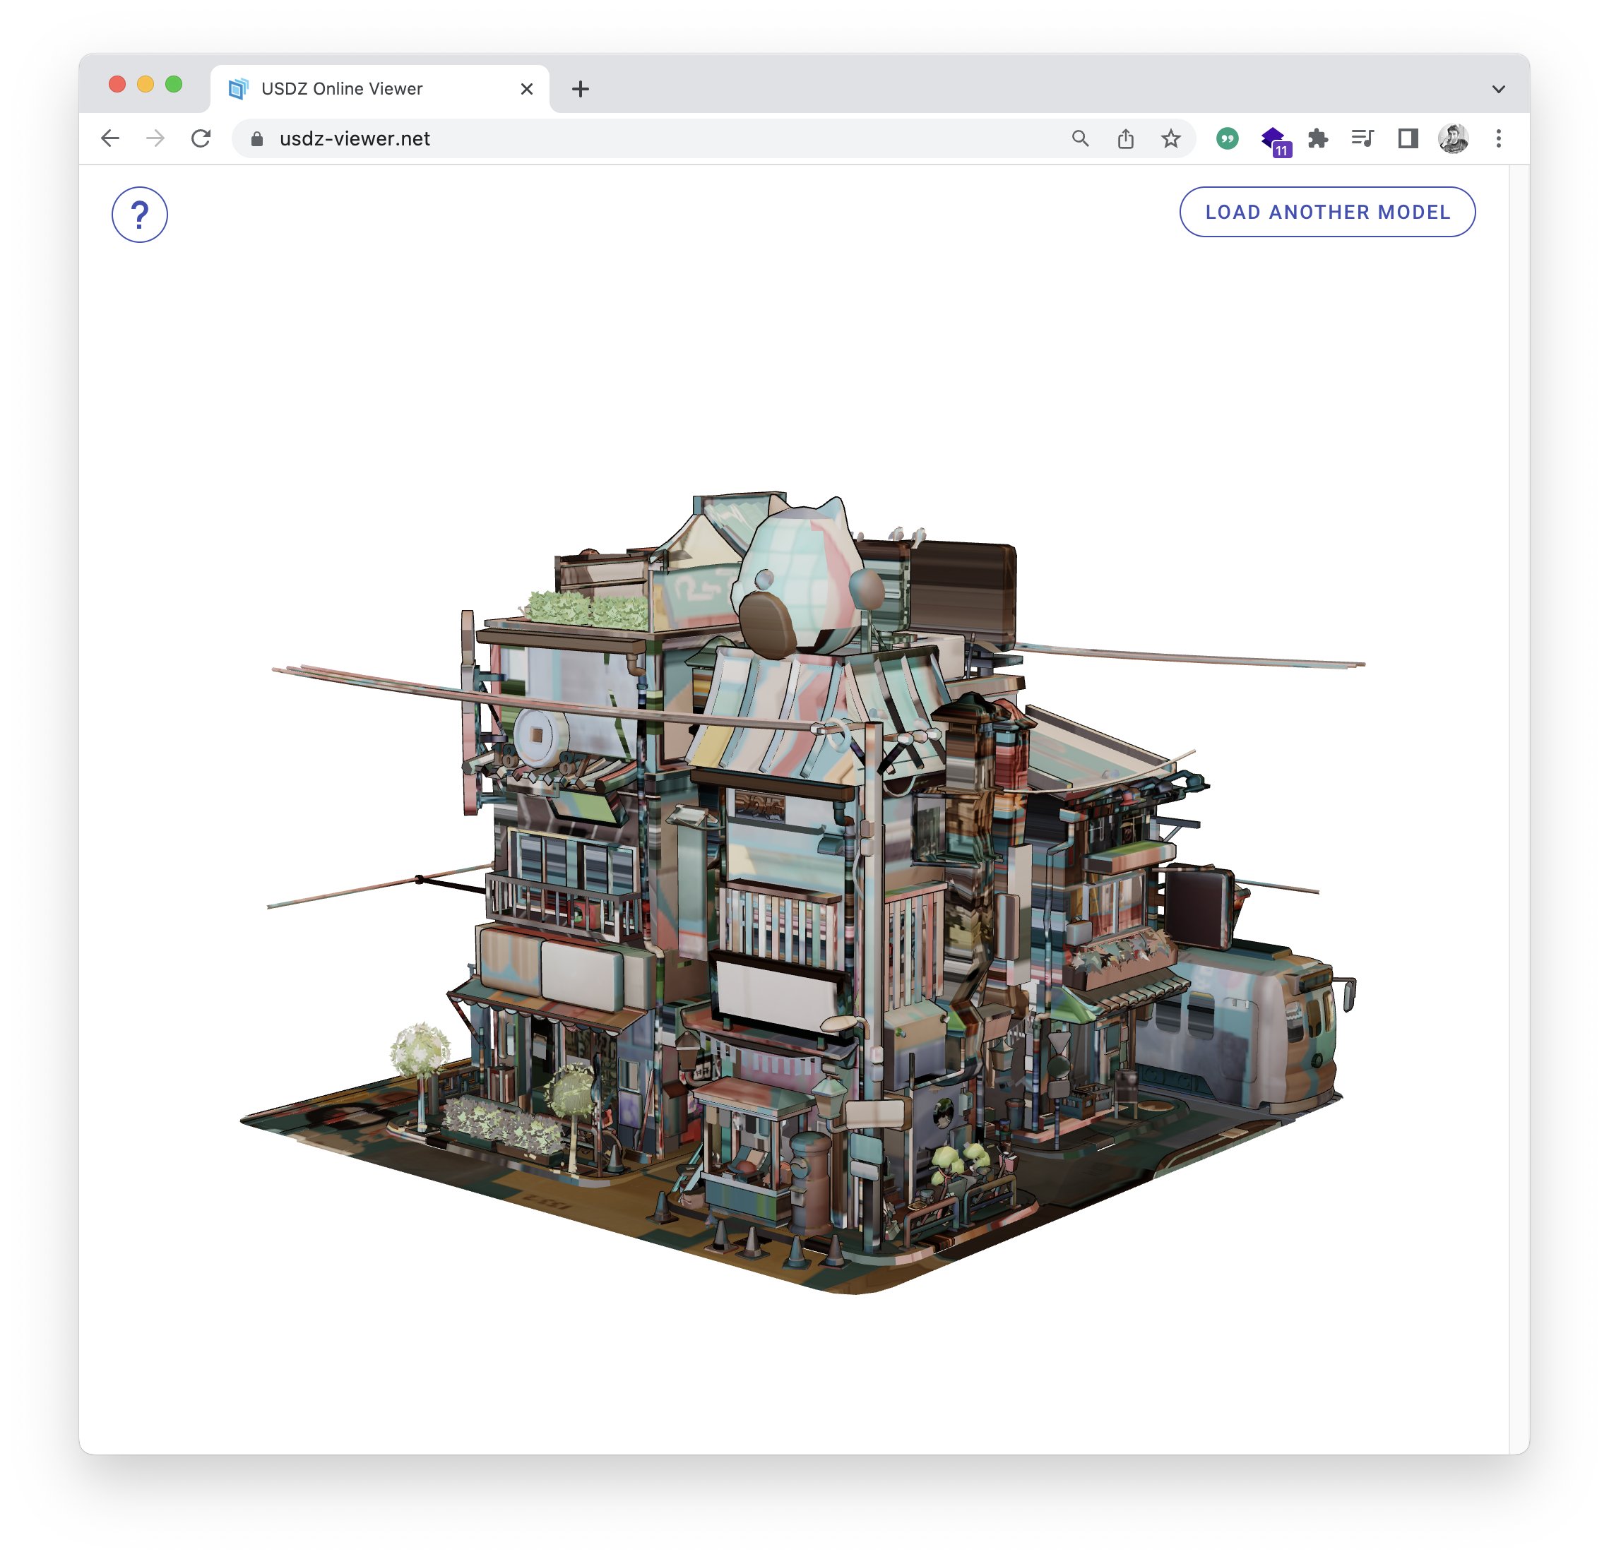This screenshot has height=1559, width=1609.
Task: Open the purple extension with badge 11
Action: point(1273,138)
